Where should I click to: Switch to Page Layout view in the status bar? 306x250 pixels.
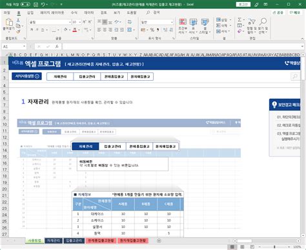tap(242, 247)
